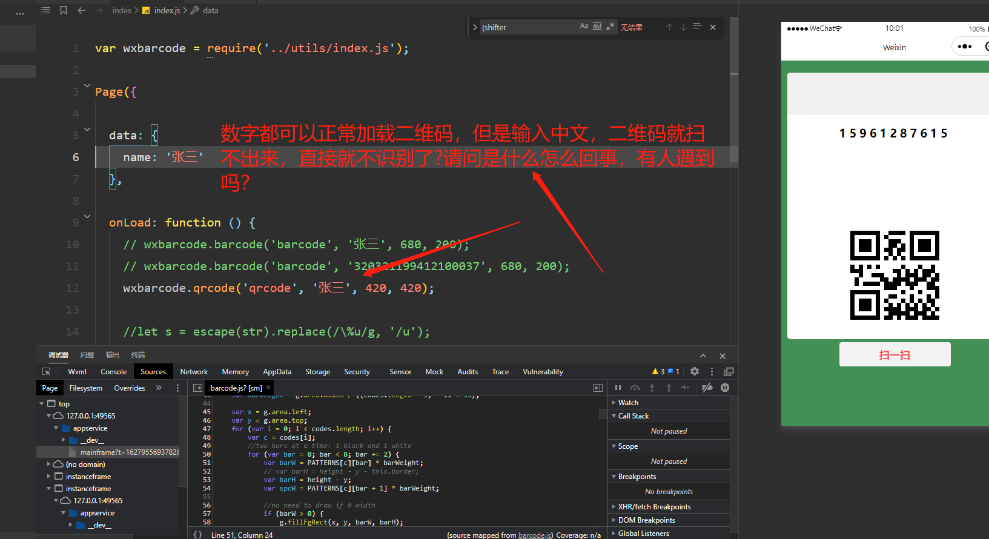The width and height of the screenshot is (989, 539).
Task: Collapse the onLoad function fold arrow
Action: point(87,217)
